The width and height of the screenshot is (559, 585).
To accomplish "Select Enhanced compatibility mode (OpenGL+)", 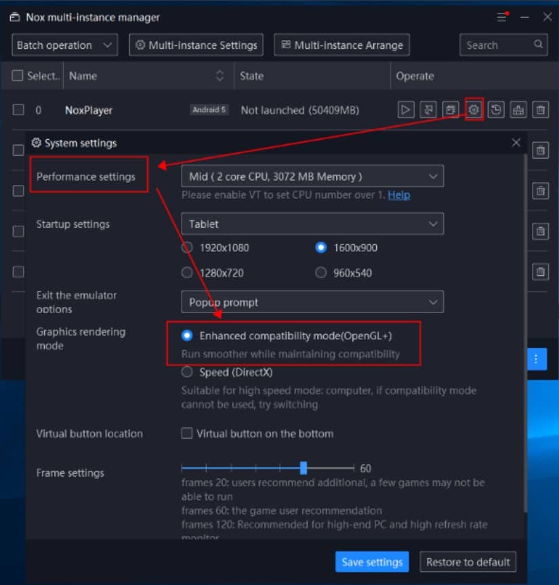I will [x=187, y=336].
